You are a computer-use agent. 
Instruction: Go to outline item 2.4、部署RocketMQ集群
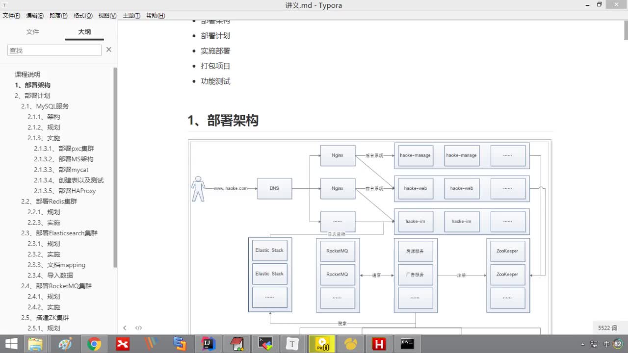point(56,286)
